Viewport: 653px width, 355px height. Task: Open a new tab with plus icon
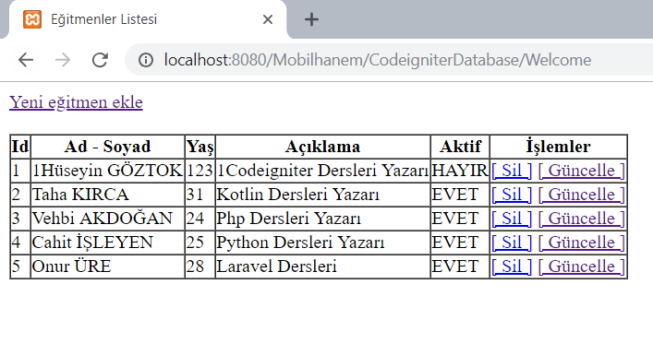[x=311, y=19]
